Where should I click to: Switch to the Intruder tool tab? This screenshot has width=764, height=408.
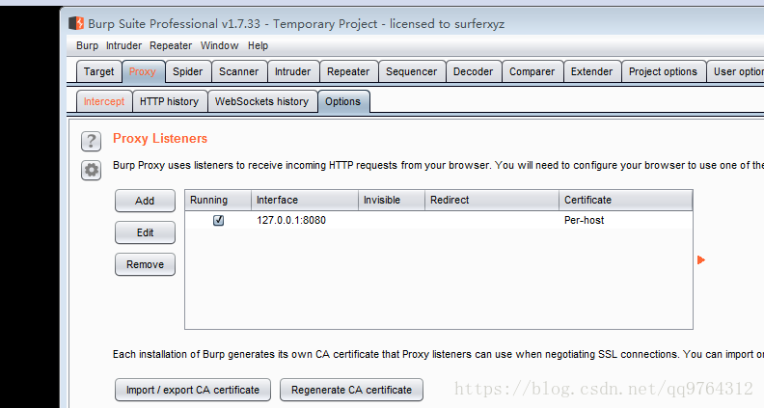click(292, 71)
